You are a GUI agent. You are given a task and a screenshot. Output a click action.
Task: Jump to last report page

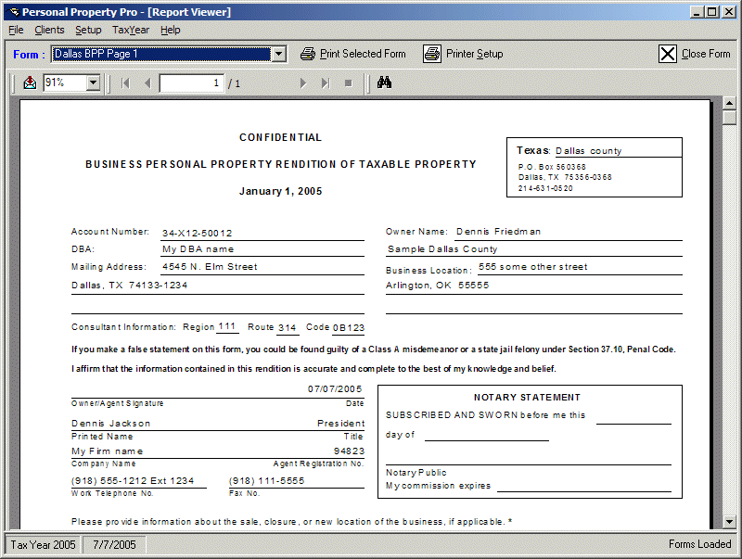(x=326, y=83)
